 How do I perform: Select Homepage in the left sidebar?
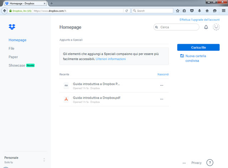pos(17,40)
